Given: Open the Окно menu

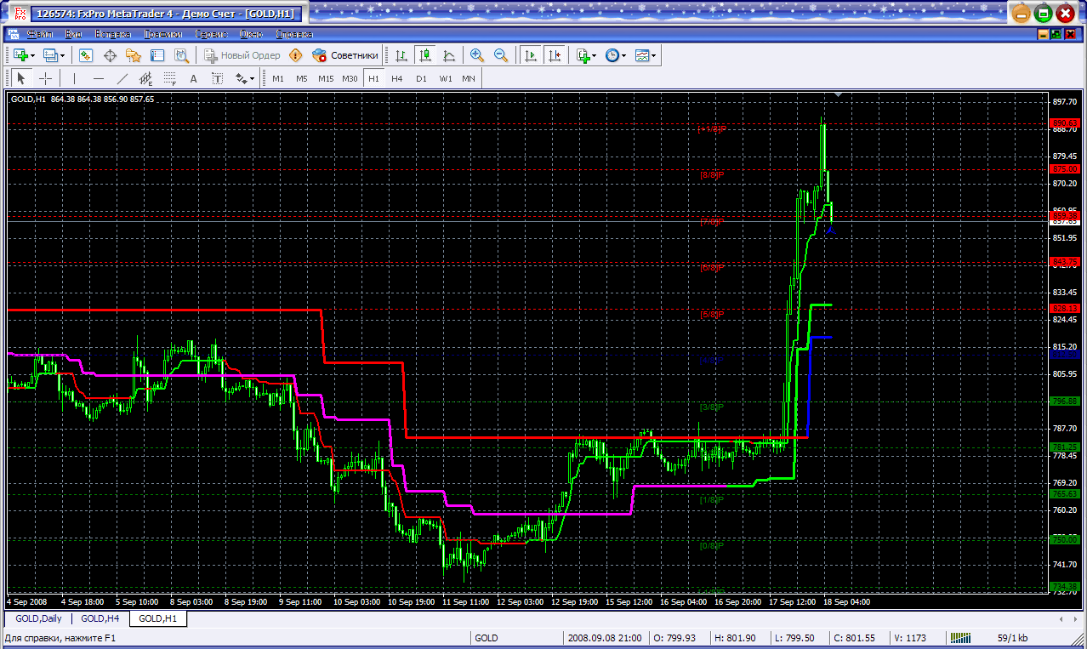Looking at the screenshot, I should [x=252, y=34].
